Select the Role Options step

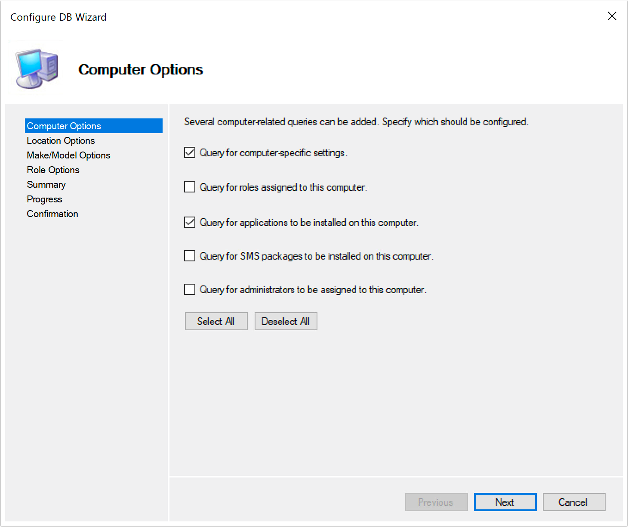coord(53,170)
